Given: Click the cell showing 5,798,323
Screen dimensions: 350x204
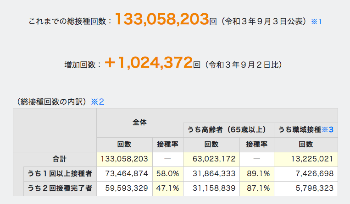Looking at the screenshot, I should click(306, 188).
